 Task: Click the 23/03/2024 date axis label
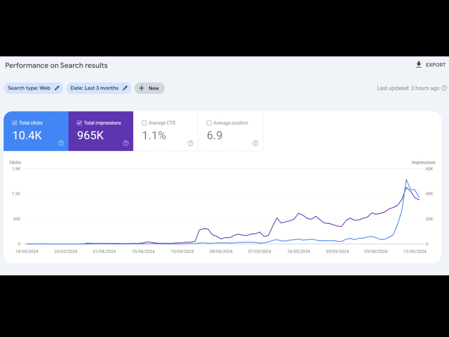[66, 251]
